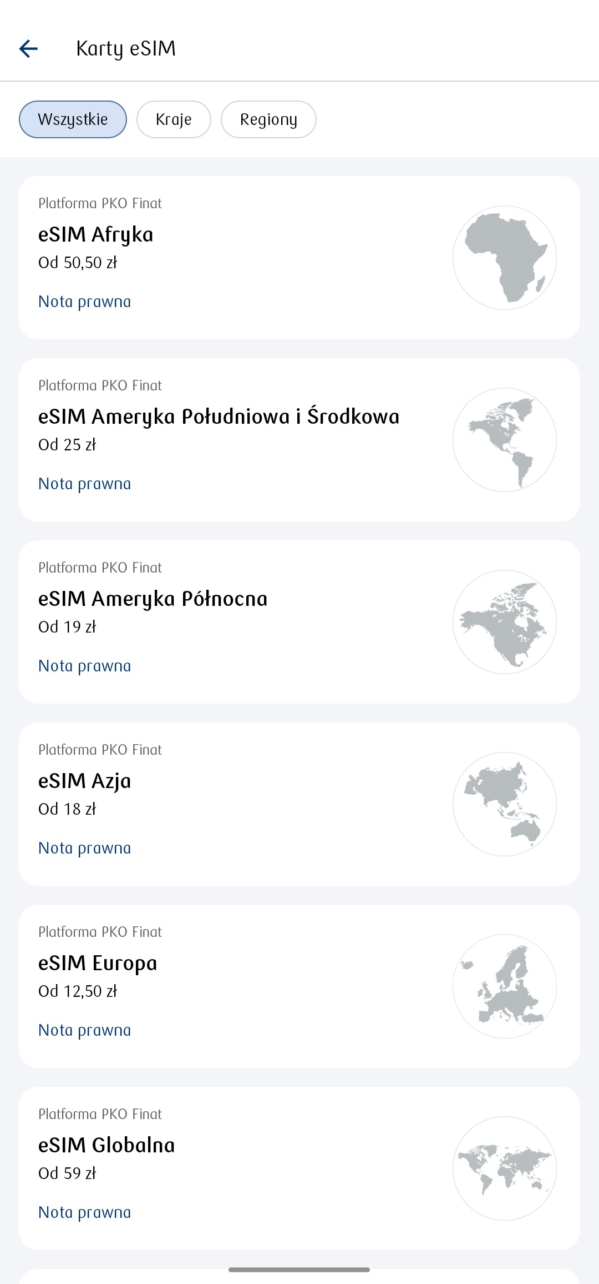Tap the South and Central America map icon
Viewport: 599px width, 1284px height.
coord(504,440)
